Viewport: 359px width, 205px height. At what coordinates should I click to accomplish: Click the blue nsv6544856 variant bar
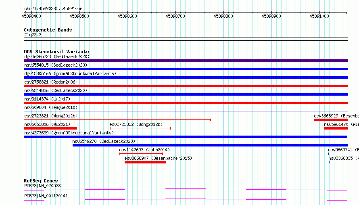point(186,94)
